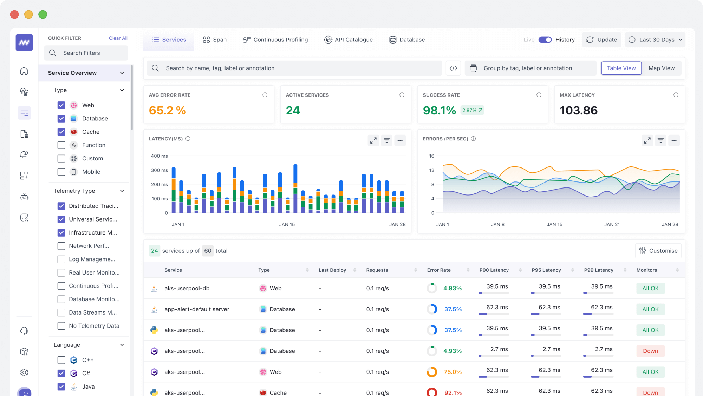Viewport: 703px width, 396px height.
Task: Switch to Map View layout
Action: 662,68
